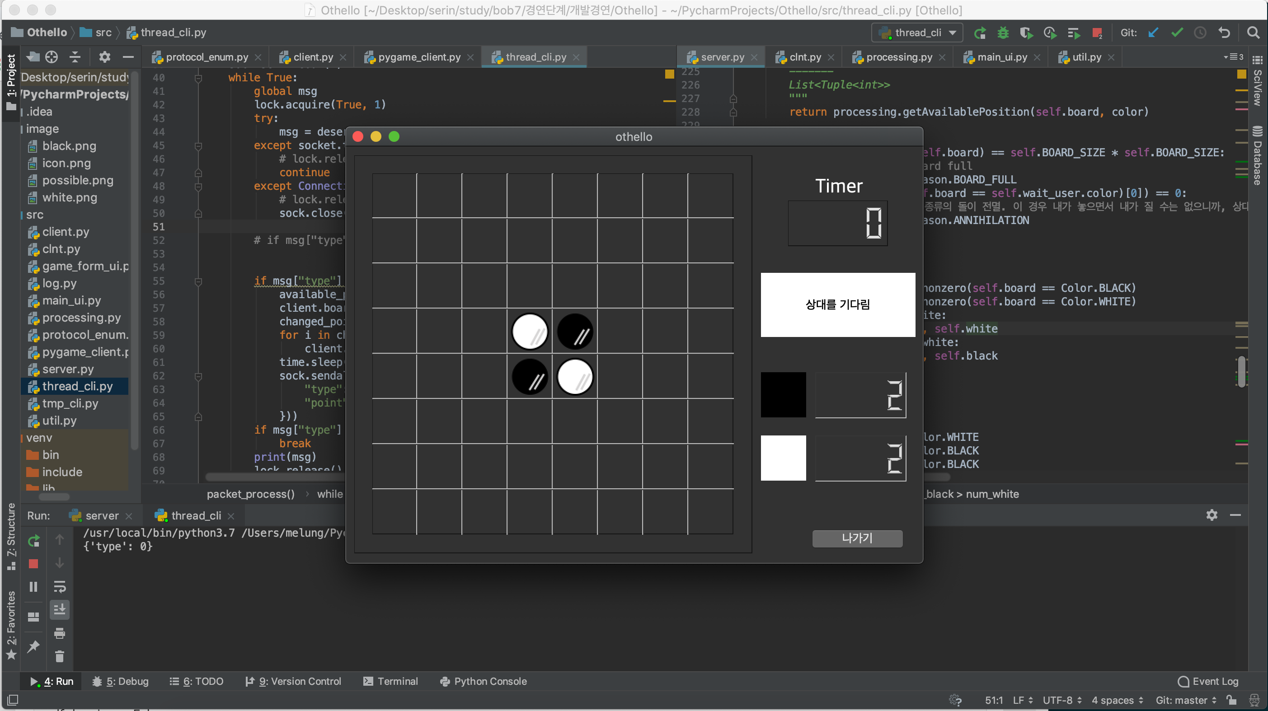Screen dimensions: 1268x711
Task: Open processing.py in project tree
Action: (x=81, y=318)
